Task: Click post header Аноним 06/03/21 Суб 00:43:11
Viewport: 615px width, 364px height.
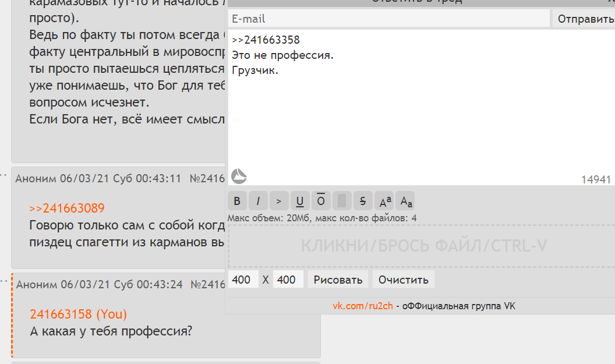Action: coord(98,178)
